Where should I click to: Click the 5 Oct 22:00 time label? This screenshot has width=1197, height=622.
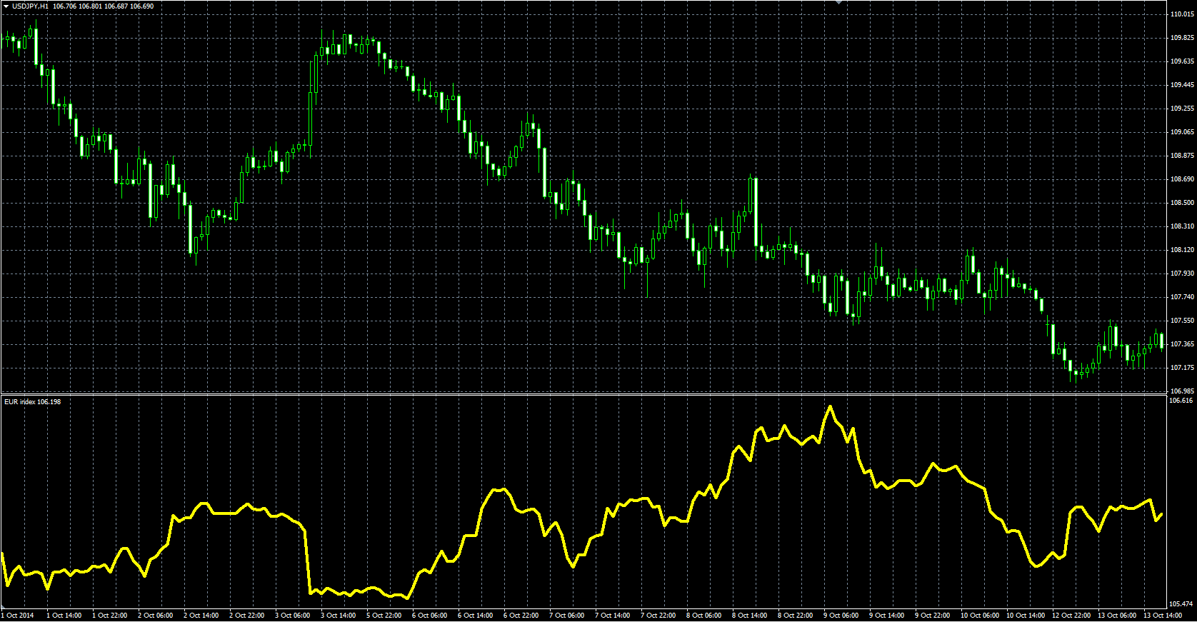pyautogui.click(x=384, y=616)
